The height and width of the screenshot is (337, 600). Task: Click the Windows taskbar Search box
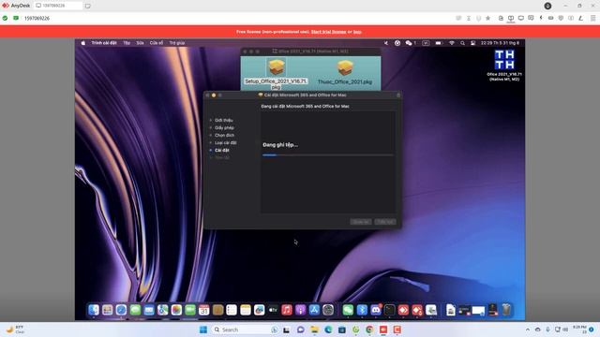[x=245, y=330]
